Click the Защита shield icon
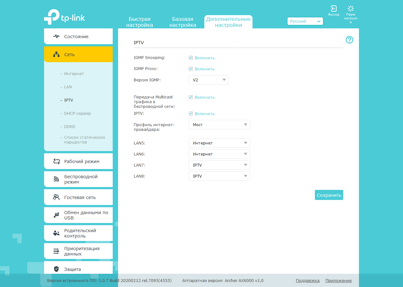 pyautogui.click(x=56, y=269)
